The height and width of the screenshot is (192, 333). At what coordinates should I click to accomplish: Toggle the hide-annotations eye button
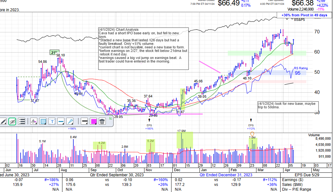[x=12, y=121]
